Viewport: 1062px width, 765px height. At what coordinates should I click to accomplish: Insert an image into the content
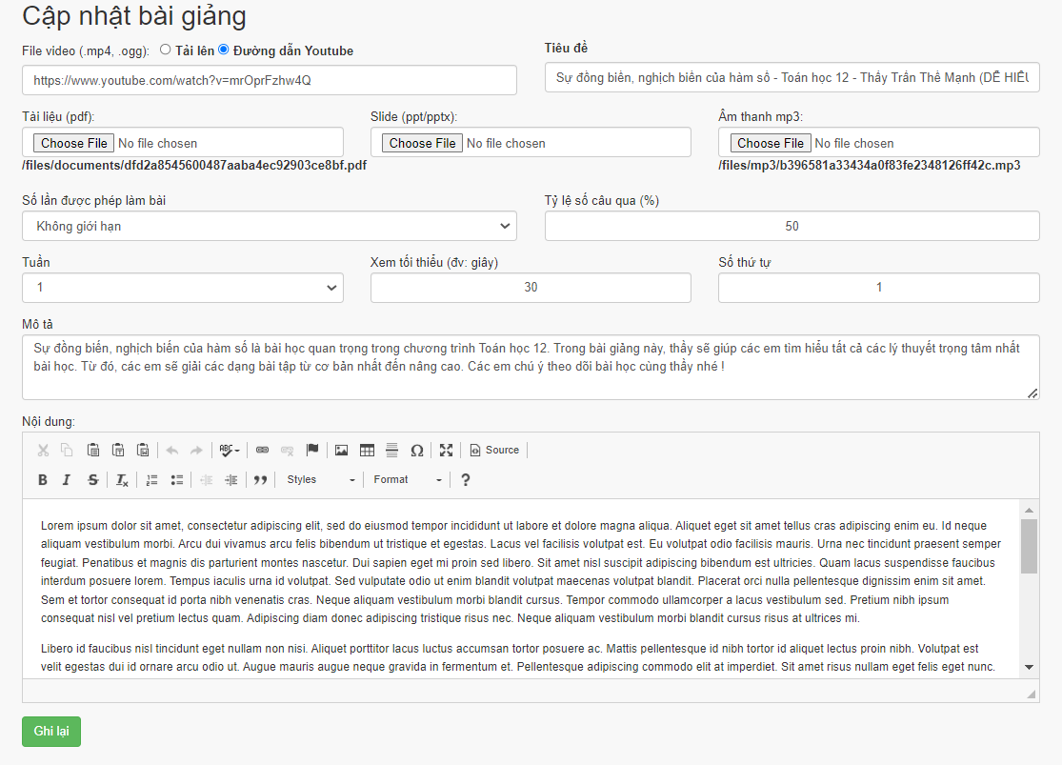[341, 451]
